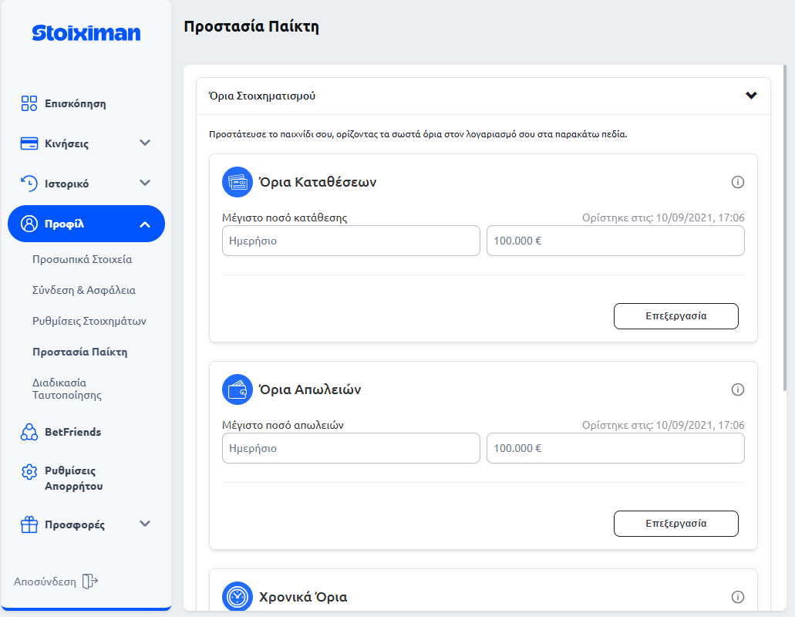Click the Όρια Απωλειών wallet icon
Viewport: 795px width, 617px height.
coord(237,389)
